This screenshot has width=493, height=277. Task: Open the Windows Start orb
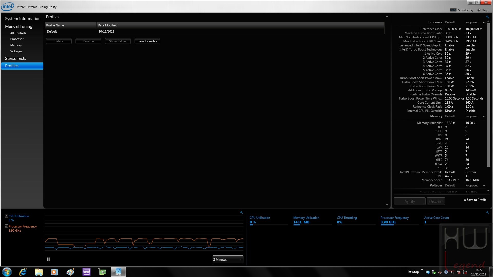coord(7,272)
